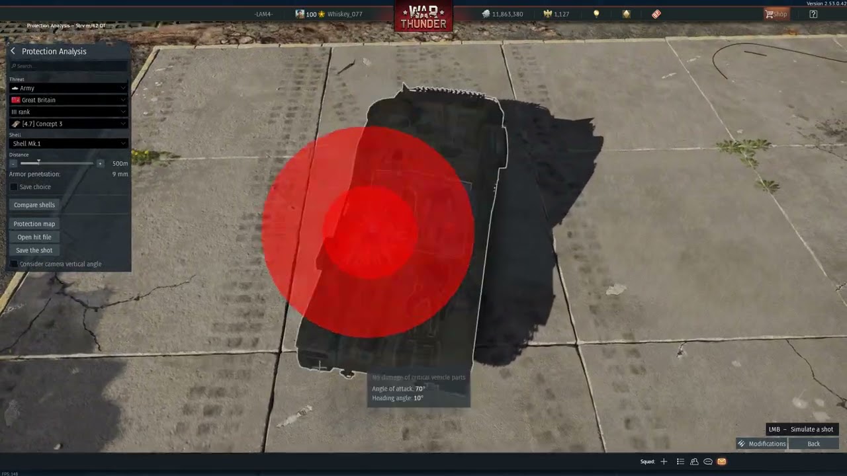
Task: Click the War Thunder logo
Action: [x=423, y=17]
